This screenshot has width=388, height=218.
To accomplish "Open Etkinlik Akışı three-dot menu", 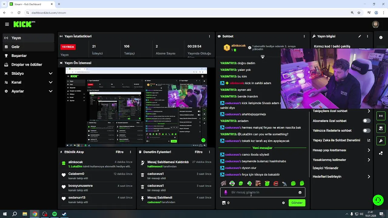I will [131, 152].
